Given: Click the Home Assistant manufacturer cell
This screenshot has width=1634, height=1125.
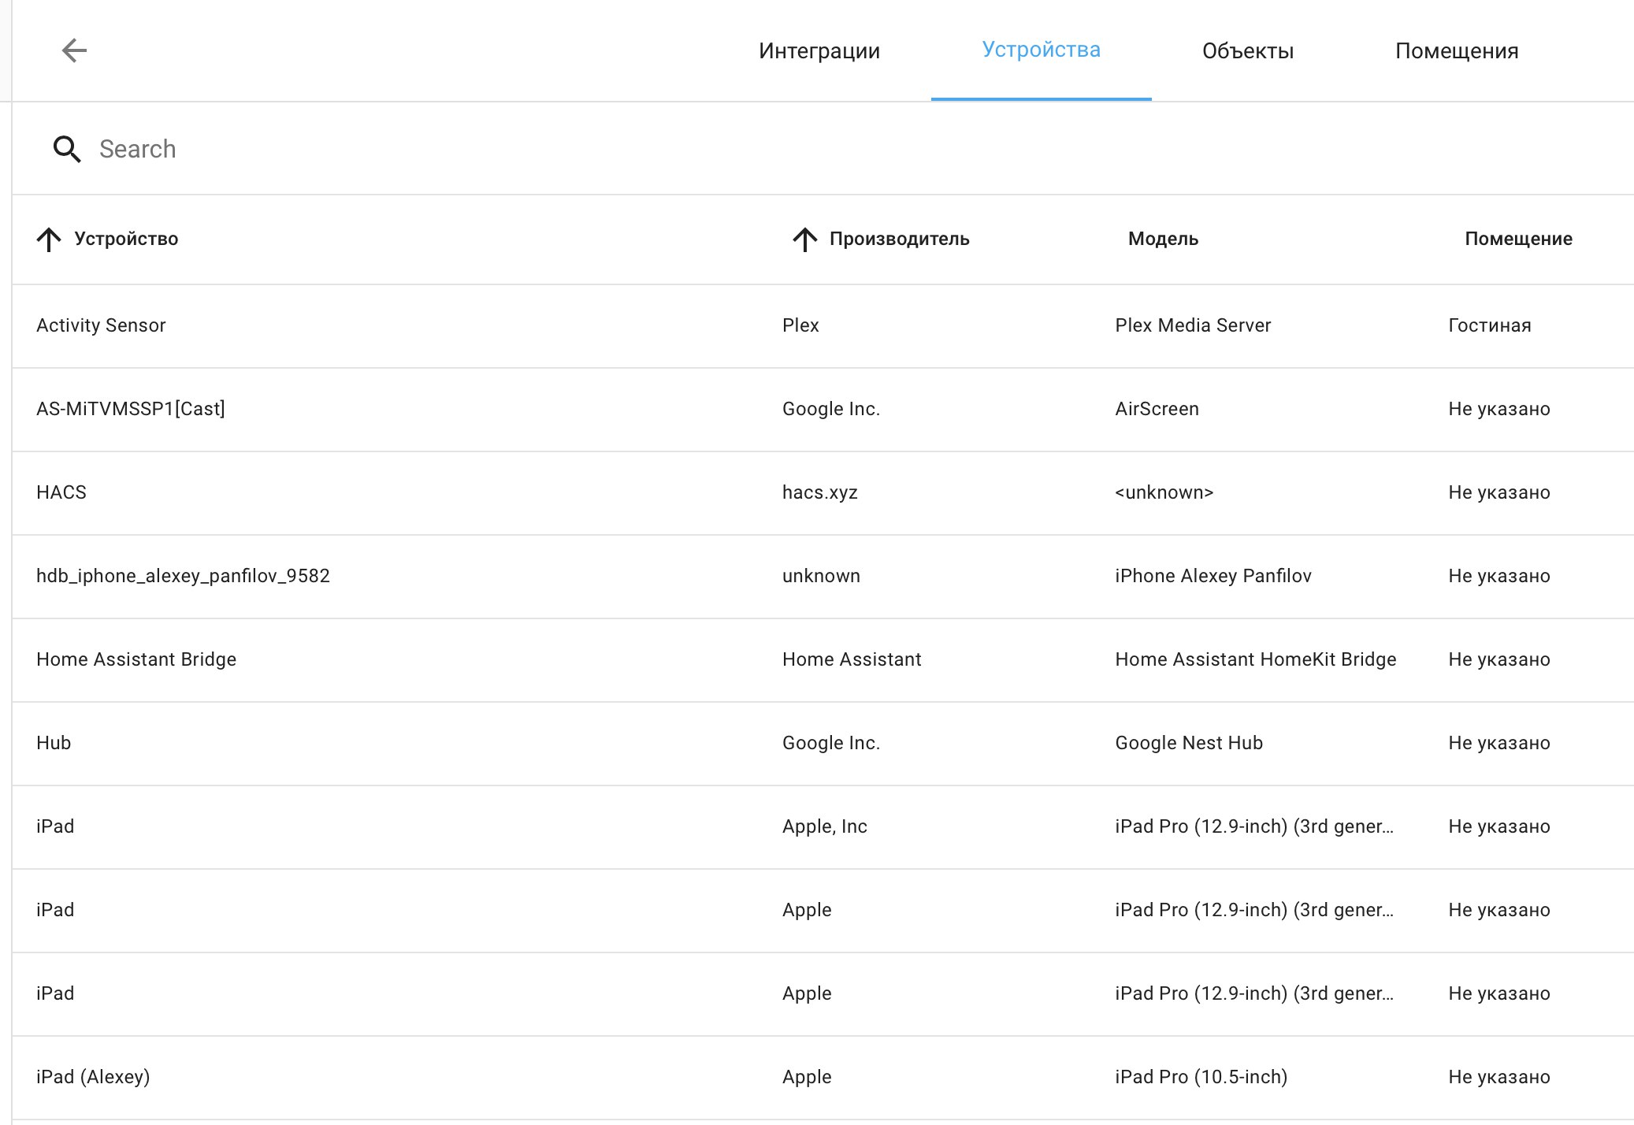Looking at the screenshot, I should click(852, 659).
